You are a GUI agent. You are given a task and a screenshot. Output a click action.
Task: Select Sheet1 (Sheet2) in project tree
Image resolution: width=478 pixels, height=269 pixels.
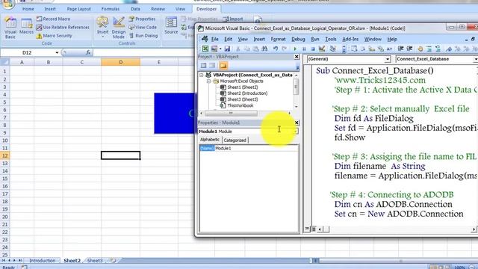(x=239, y=87)
